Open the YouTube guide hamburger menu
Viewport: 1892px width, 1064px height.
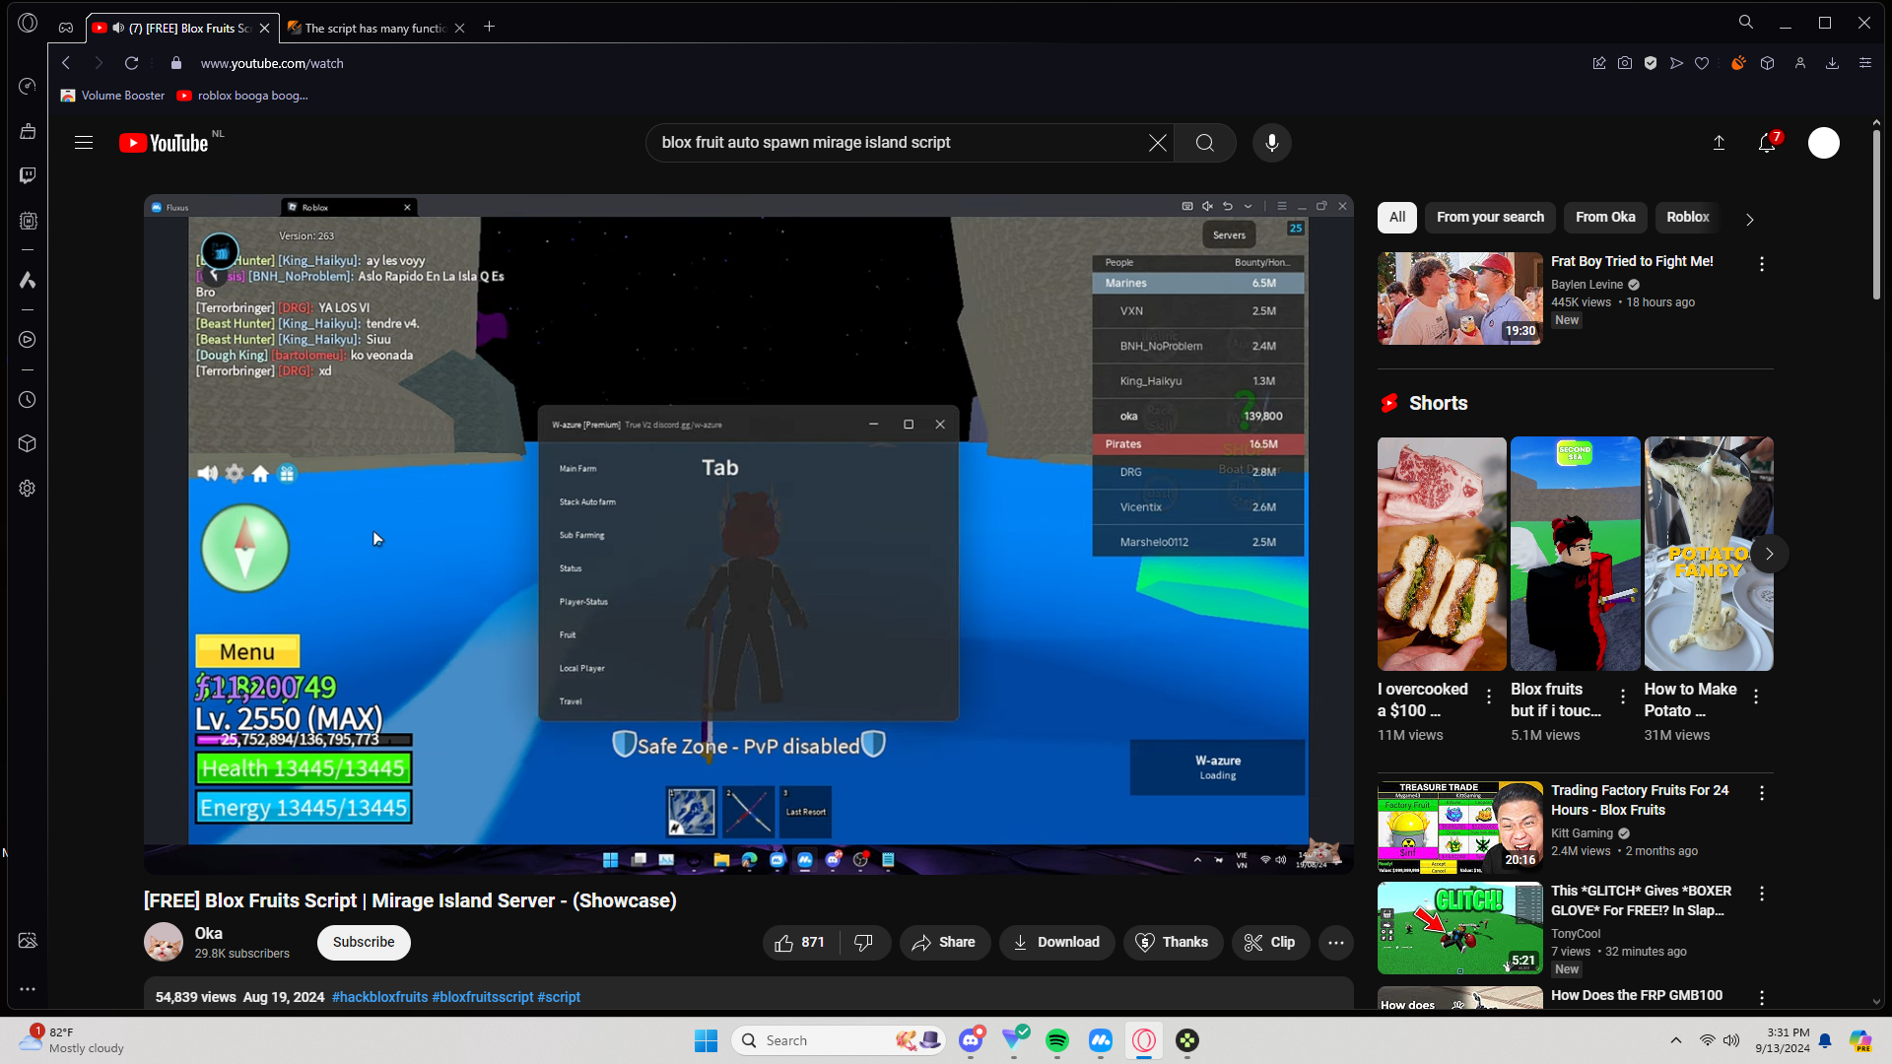point(84,143)
